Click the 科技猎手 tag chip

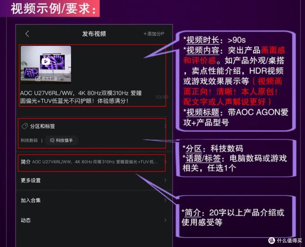(x=62, y=140)
